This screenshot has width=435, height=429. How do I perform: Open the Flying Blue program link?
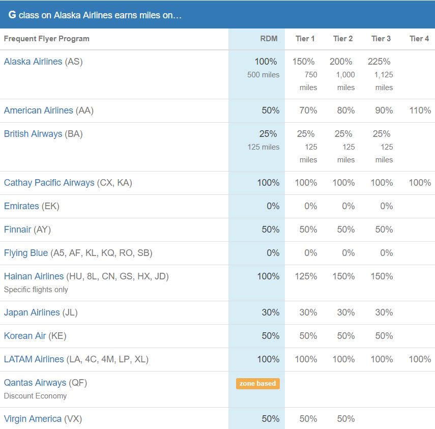point(25,253)
